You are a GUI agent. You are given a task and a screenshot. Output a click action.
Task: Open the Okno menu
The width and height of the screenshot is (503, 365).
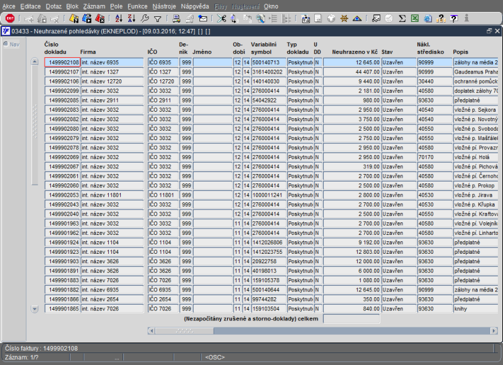pyautogui.click(x=271, y=6)
